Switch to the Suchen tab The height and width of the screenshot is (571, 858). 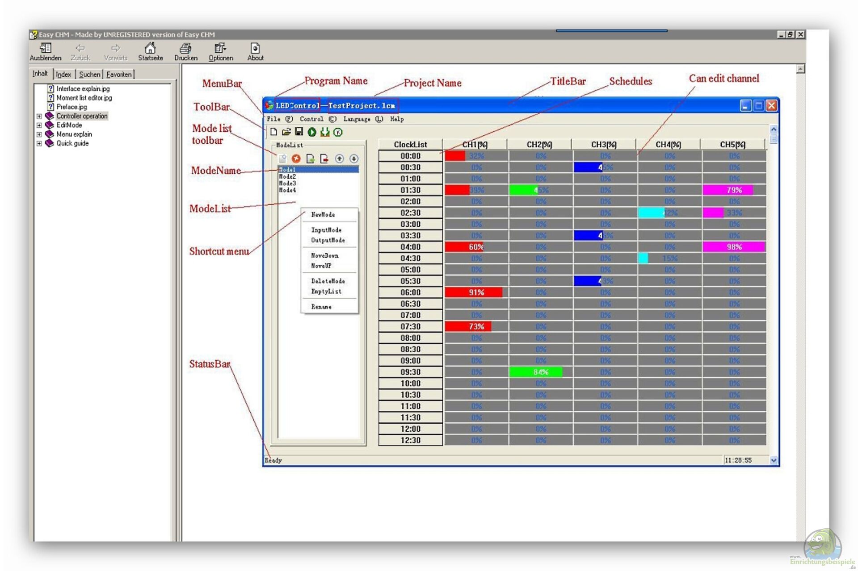pyautogui.click(x=89, y=75)
